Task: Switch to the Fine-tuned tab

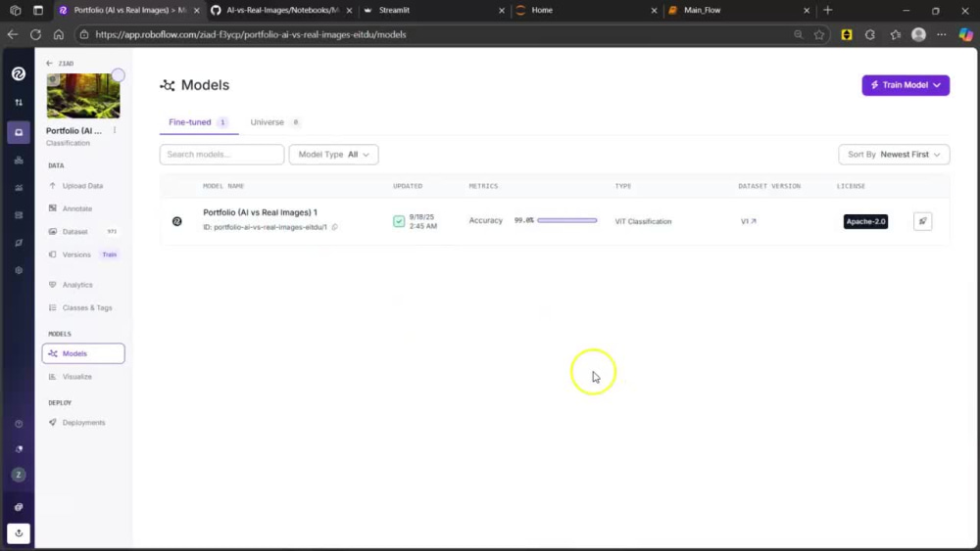Action: (x=198, y=122)
